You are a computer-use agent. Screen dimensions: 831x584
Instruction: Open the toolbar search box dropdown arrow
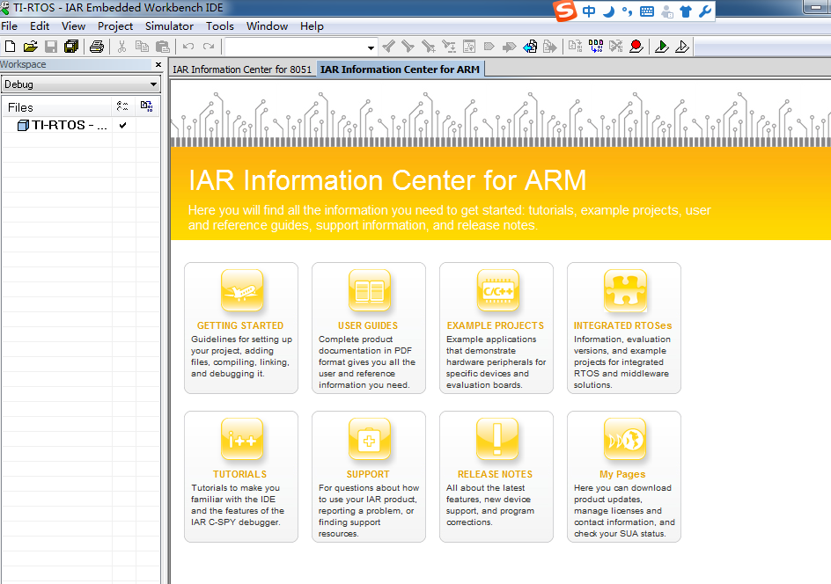(371, 47)
